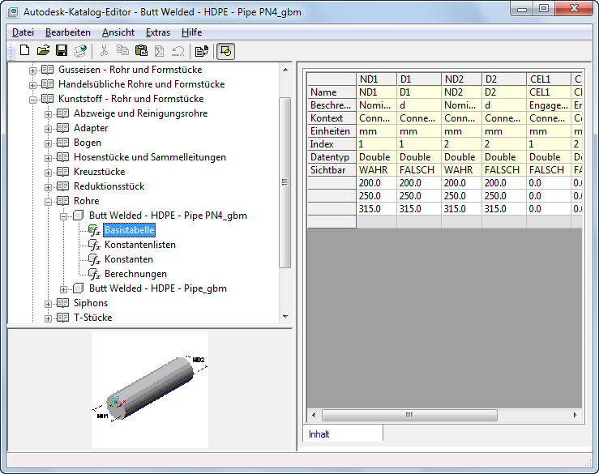The image size is (599, 474).
Task: Click the Save floppy disk icon
Action: (62, 50)
